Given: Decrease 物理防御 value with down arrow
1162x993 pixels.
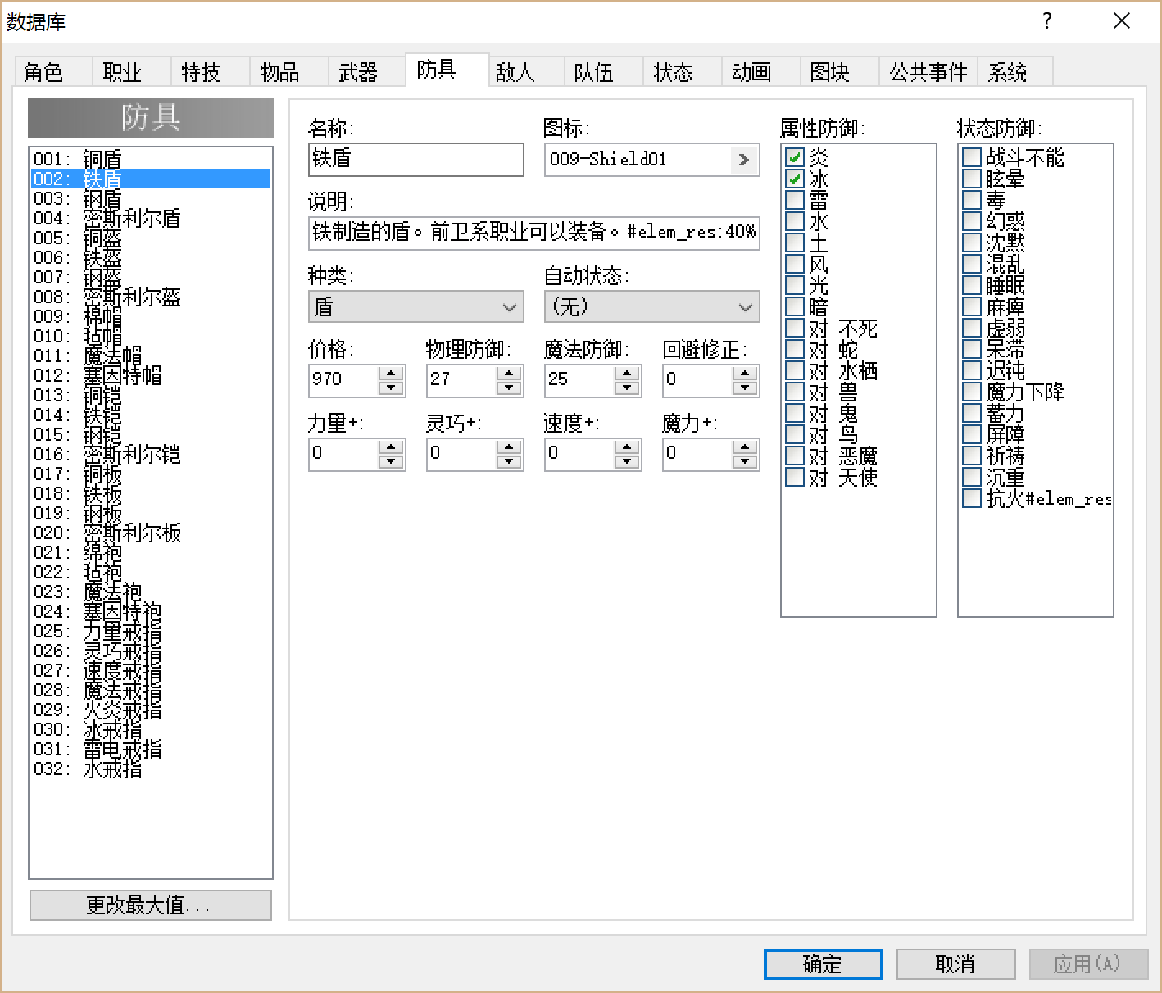Looking at the screenshot, I should (x=509, y=388).
